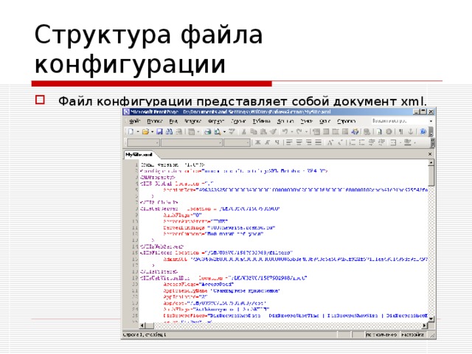Click the Borders icon in formatting toolbar
Image resolution: width=472 pixels, height=354 pixels.
coord(393,142)
